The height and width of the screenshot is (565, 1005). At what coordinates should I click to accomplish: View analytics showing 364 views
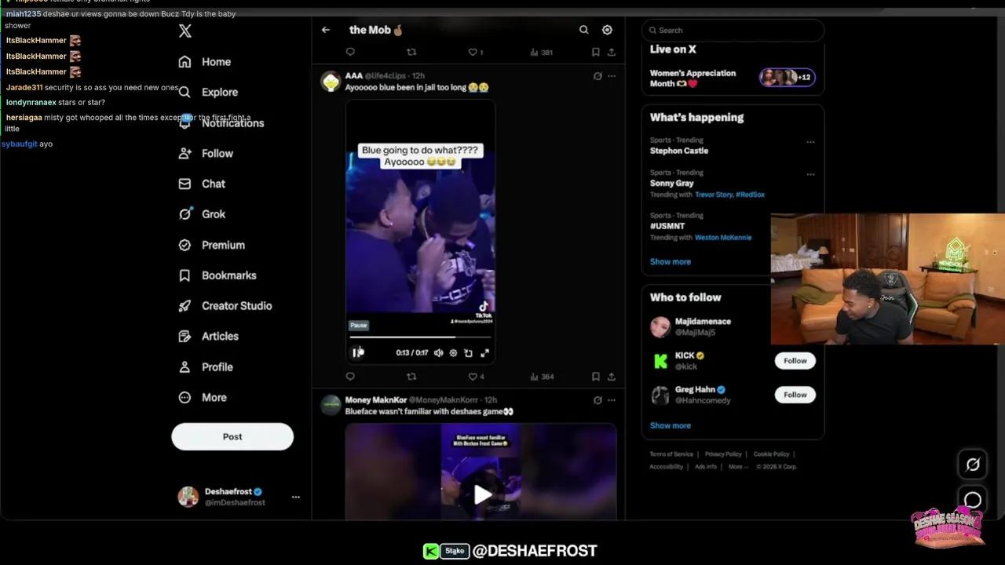(542, 377)
